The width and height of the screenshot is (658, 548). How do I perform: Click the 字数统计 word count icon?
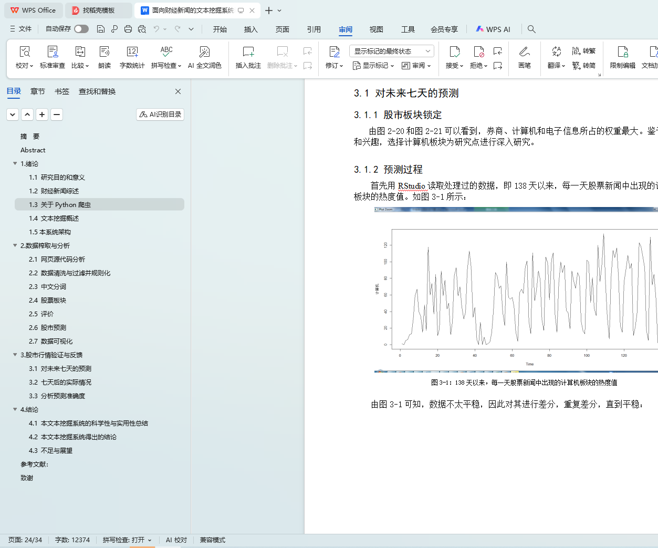point(132,52)
